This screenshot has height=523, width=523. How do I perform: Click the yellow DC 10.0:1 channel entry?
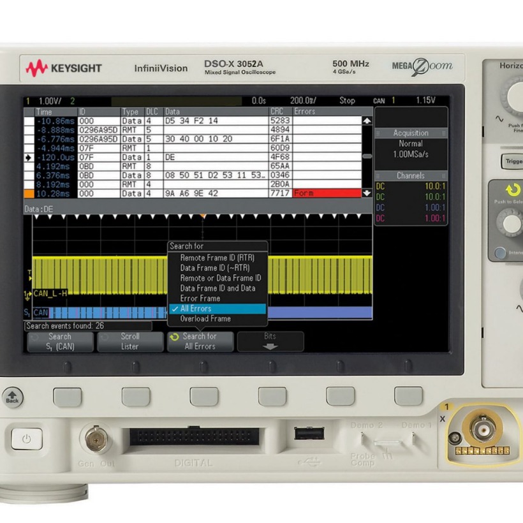point(411,186)
